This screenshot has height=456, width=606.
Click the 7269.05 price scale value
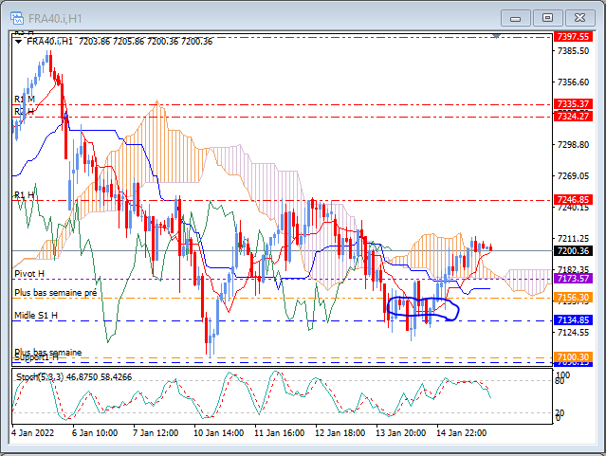click(x=573, y=175)
